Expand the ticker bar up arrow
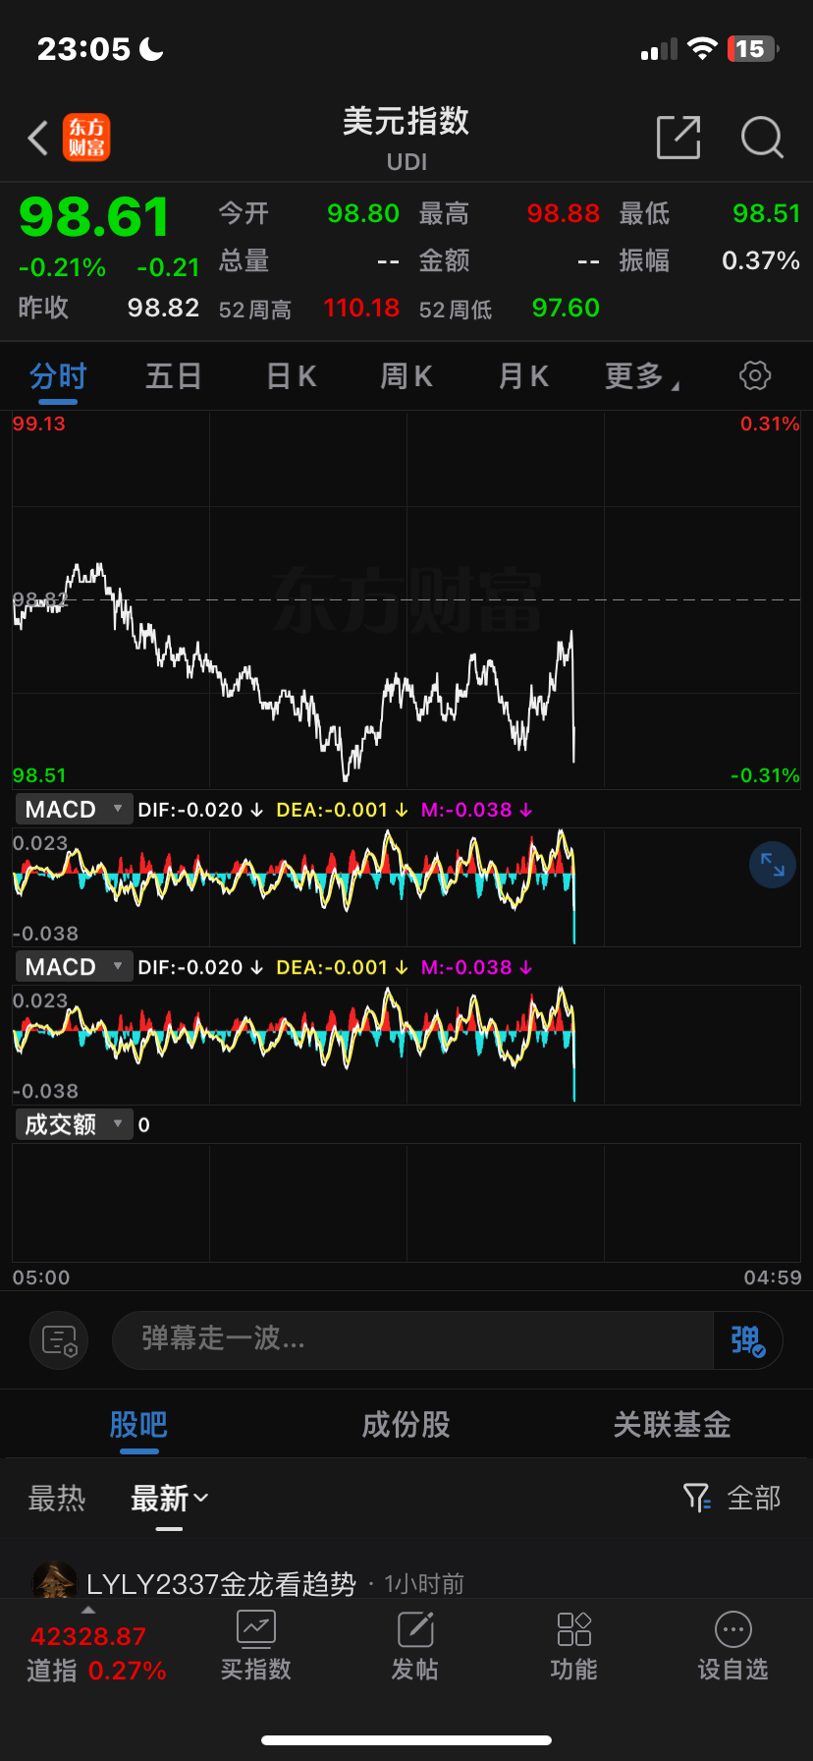The image size is (813, 1761). 88,1610
